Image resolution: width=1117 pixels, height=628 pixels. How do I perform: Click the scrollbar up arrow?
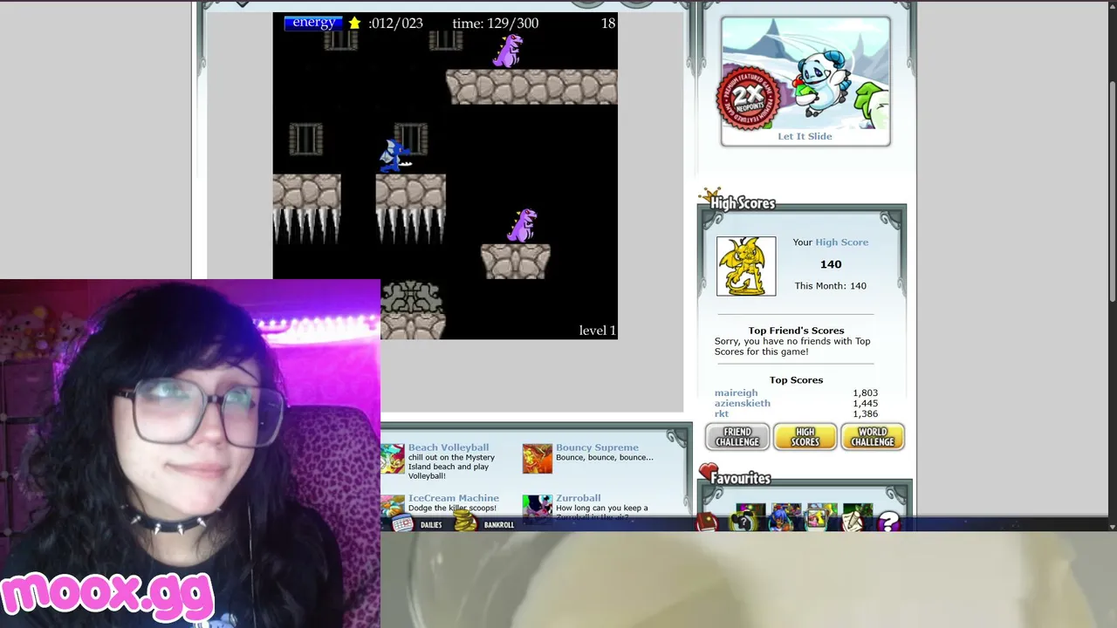tap(1112, 5)
